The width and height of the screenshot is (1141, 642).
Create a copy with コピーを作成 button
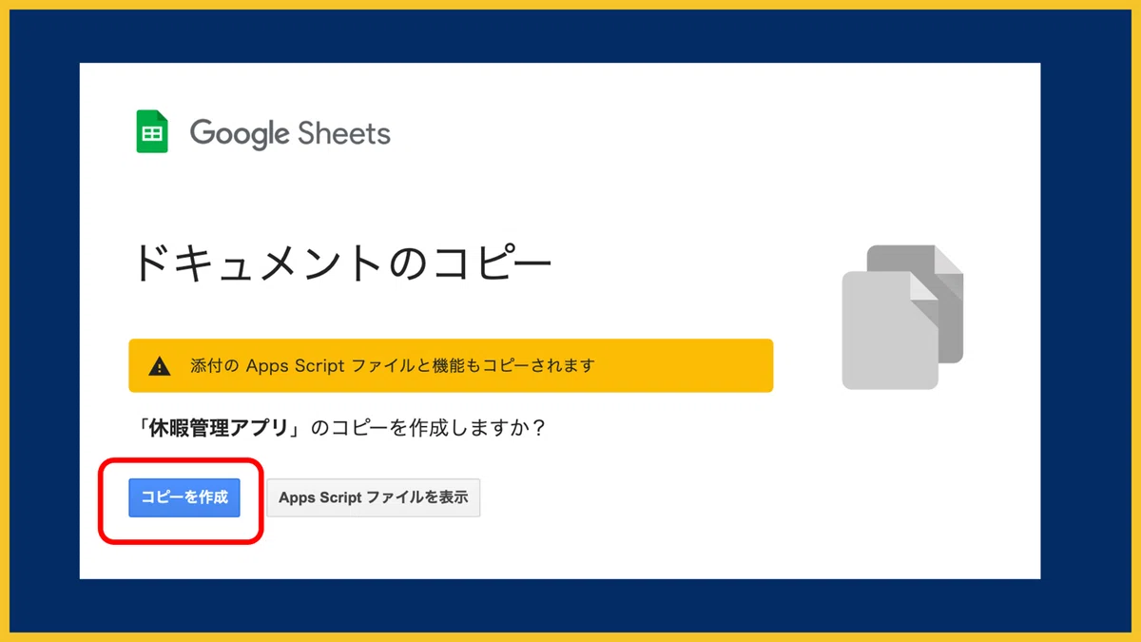pos(184,497)
